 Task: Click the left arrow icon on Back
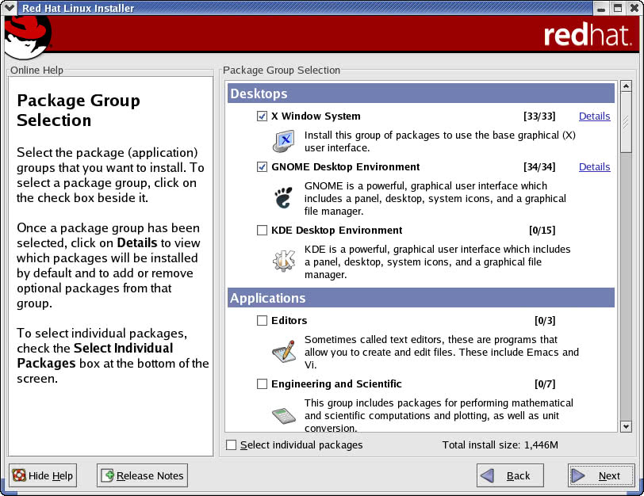point(487,475)
